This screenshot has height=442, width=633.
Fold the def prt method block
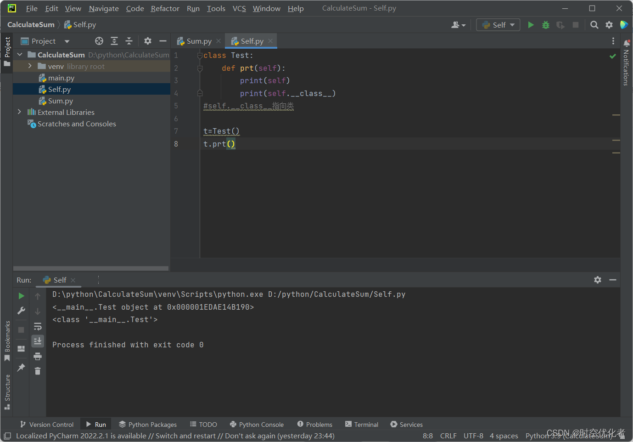pos(200,68)
